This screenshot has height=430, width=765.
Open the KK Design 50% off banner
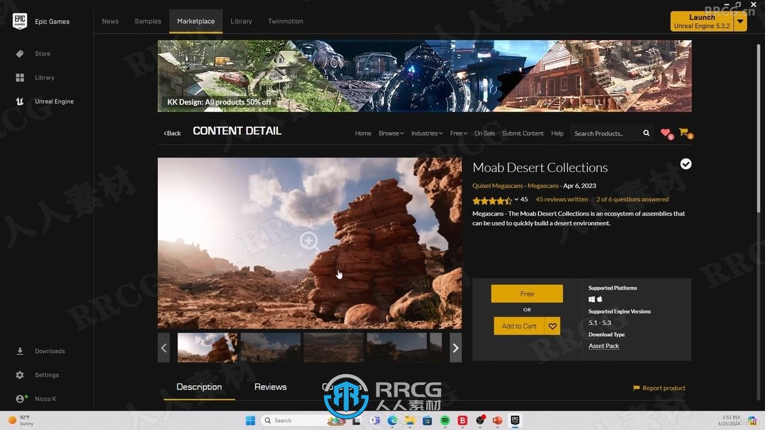click(x=424, y=76)
